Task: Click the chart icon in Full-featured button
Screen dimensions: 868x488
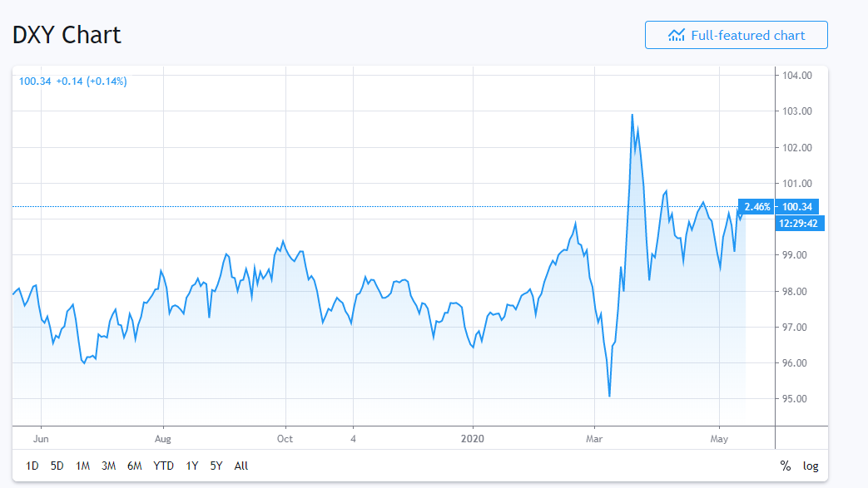Action: 677,35
